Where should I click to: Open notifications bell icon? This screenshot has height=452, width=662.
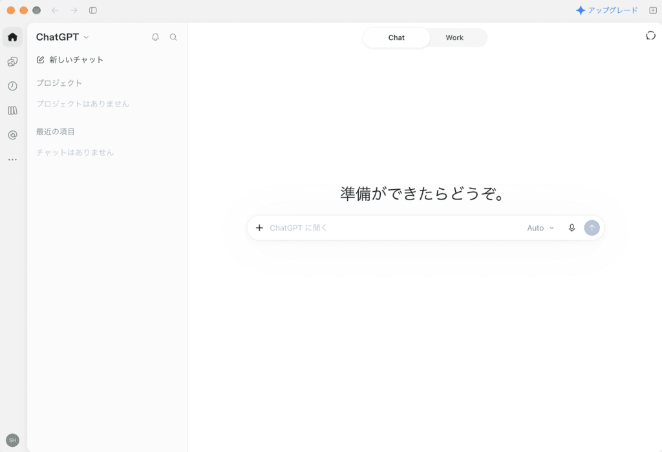click(x=155, y=37)
